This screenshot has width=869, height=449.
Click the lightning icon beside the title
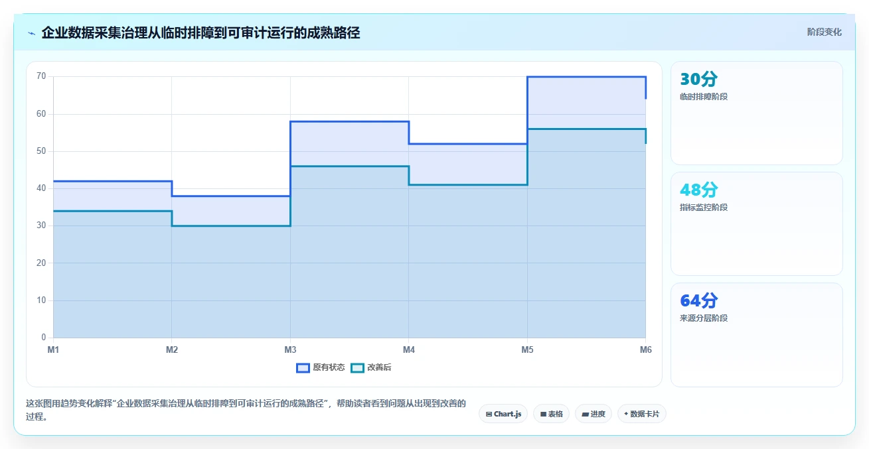(31, 33)
